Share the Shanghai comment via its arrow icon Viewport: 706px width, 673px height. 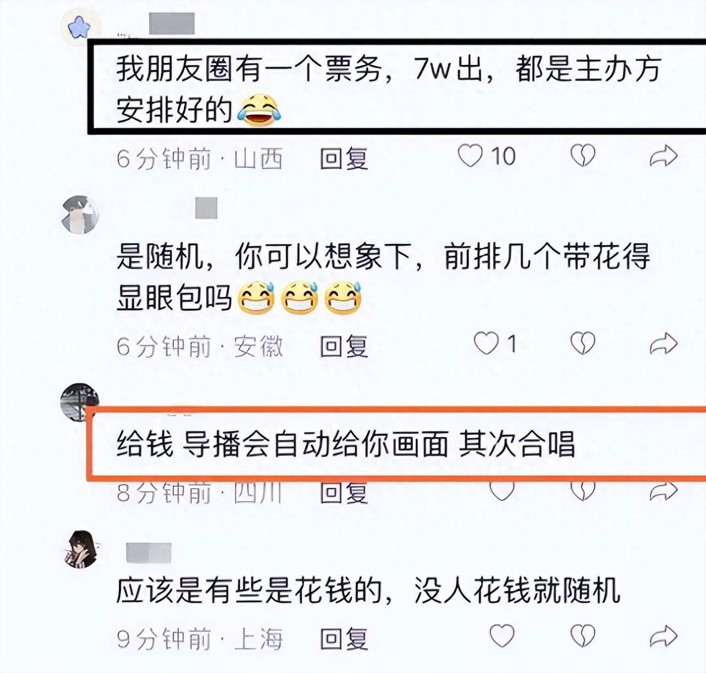pyautogui.click(x=664, y=637)
